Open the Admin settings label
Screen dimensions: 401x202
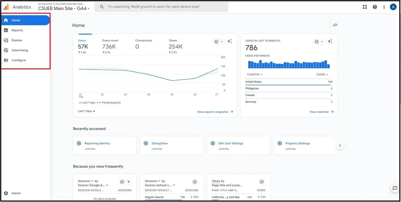pos(16,193)
